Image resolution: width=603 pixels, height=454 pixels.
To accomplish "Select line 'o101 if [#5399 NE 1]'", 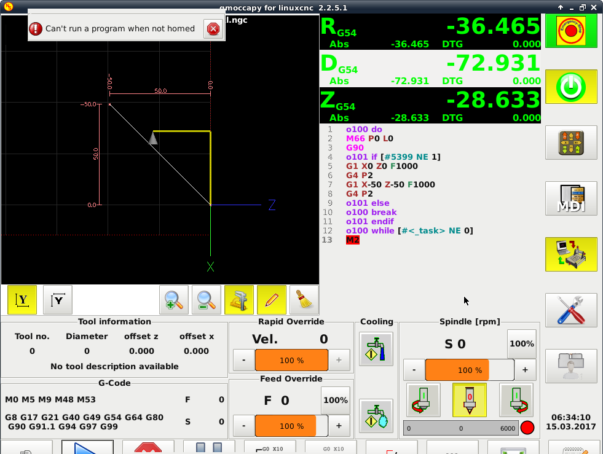I will click(x=393, y=157).
